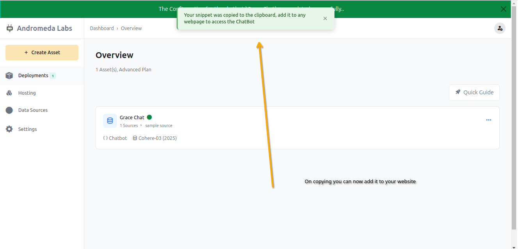
Task: Expand the 1 Sources chevron arrow
Action: coord(141,125)
